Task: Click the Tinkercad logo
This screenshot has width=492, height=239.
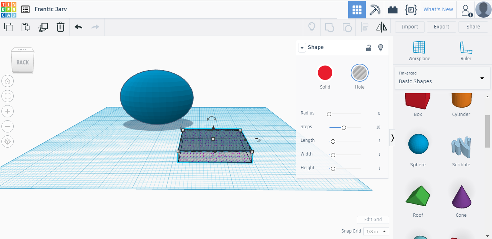Action: click(x=9, y=9)
